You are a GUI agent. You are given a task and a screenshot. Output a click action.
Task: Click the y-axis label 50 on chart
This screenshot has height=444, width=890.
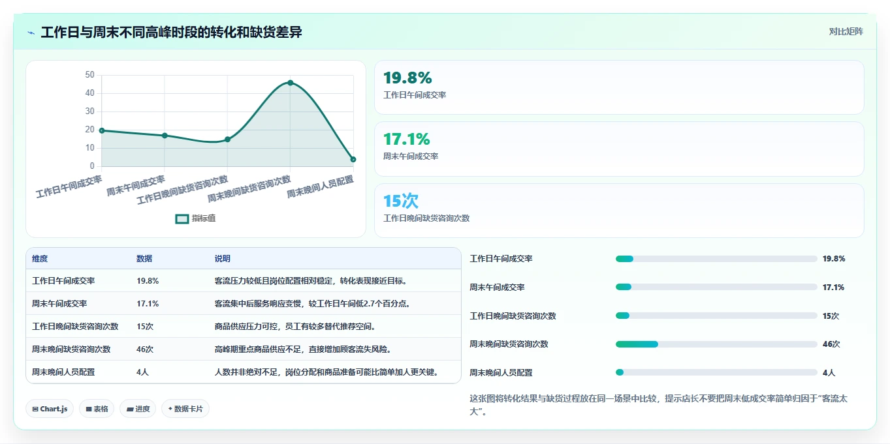tap(89, 75)
